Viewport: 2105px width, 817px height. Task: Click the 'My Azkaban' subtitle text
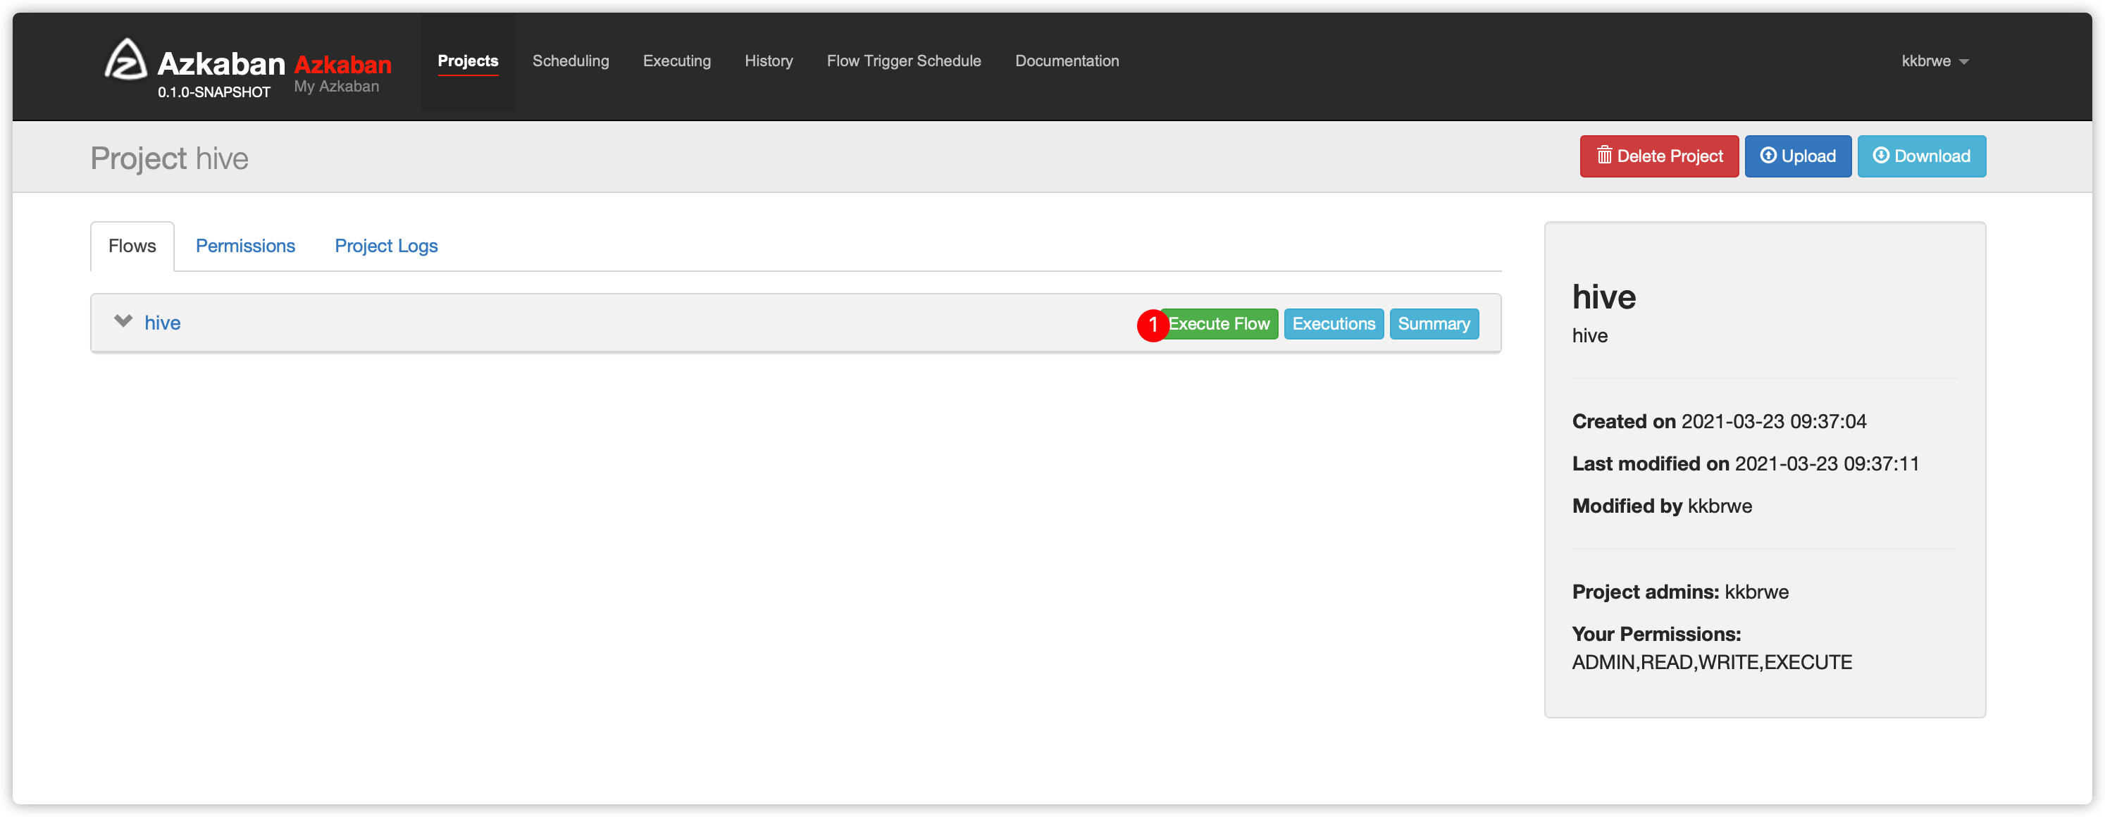(x=336, y=87)
